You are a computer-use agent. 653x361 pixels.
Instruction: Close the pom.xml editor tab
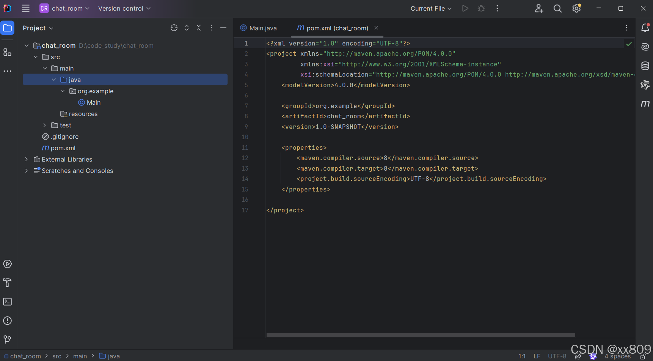pyautogui.click(x=376, y=28)
